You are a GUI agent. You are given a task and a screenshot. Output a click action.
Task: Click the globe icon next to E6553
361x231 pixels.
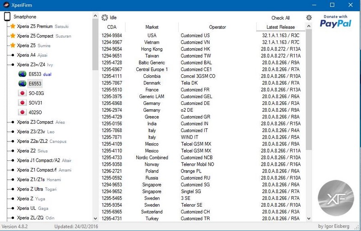coord(22,84)
